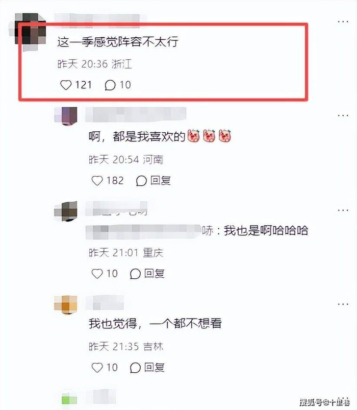
Task: Open more options for top Zhejiang comment
Action: click(343, 21)
